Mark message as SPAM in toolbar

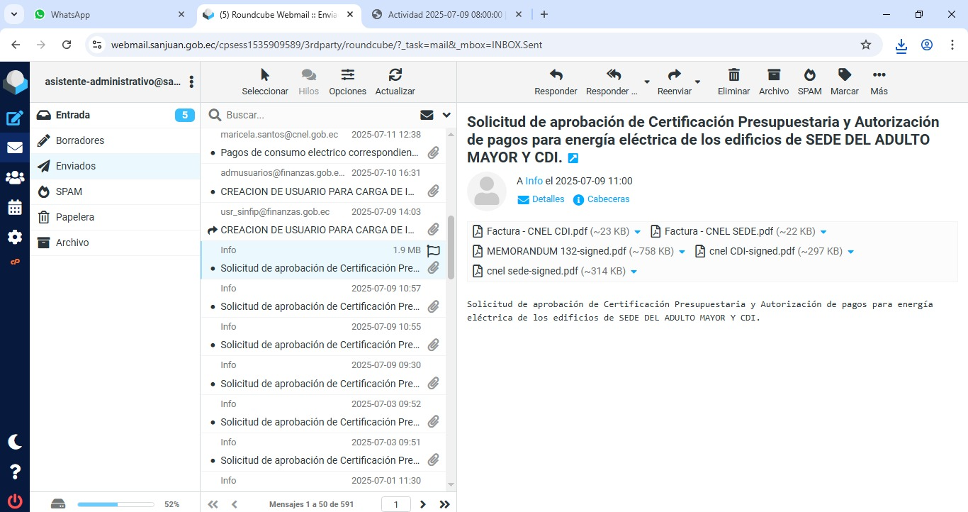809,82
